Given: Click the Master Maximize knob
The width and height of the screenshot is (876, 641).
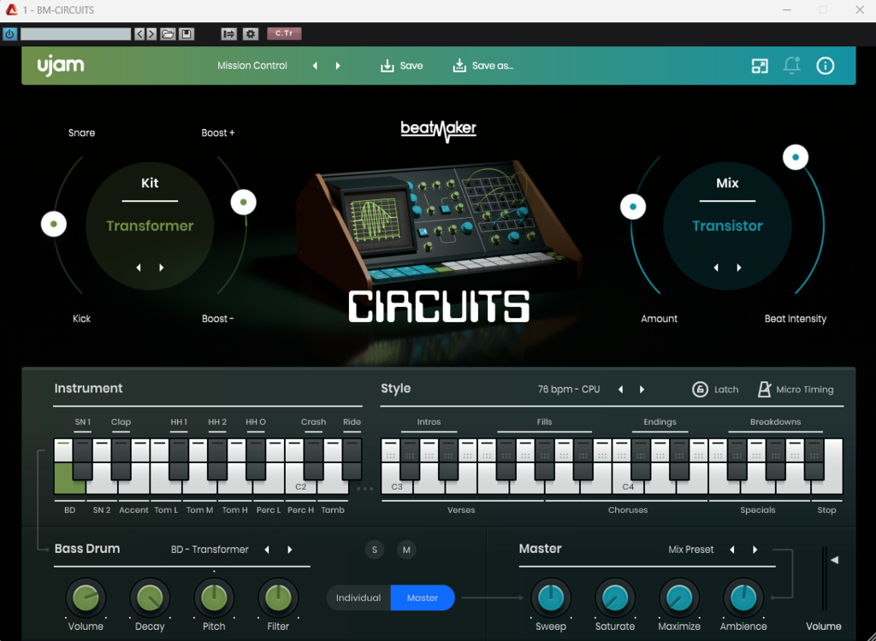Looking at the screenshot, I should pos(679,598).
